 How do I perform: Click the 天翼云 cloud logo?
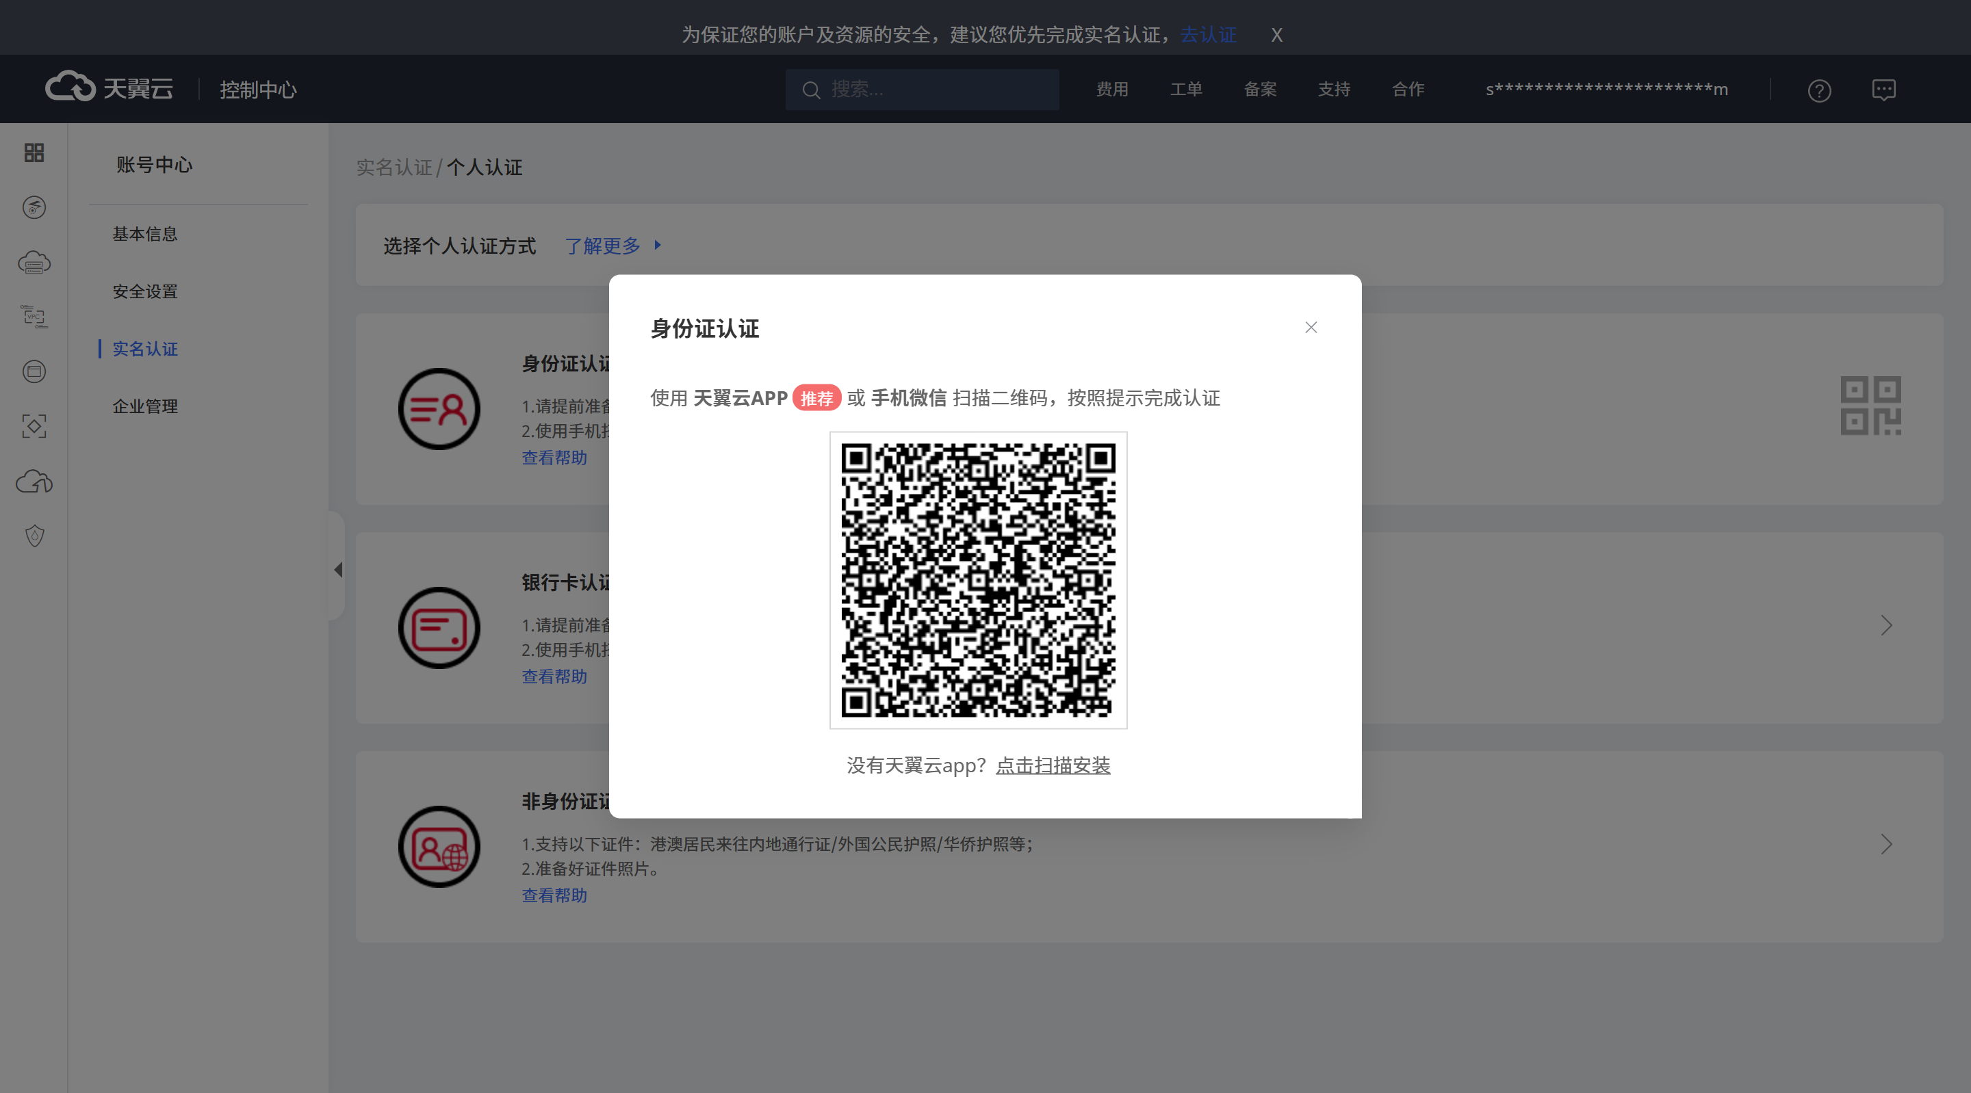(x=109, y=87)
